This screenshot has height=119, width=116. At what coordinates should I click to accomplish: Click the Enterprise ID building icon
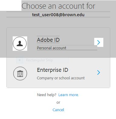20,74
